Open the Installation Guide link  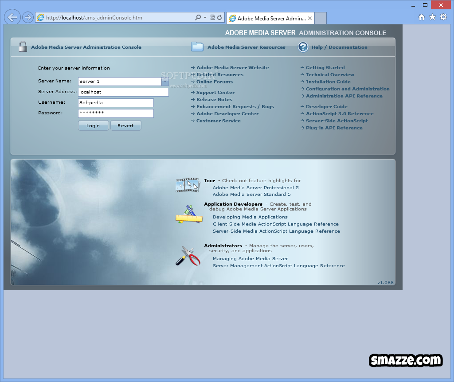pos(329,82)
